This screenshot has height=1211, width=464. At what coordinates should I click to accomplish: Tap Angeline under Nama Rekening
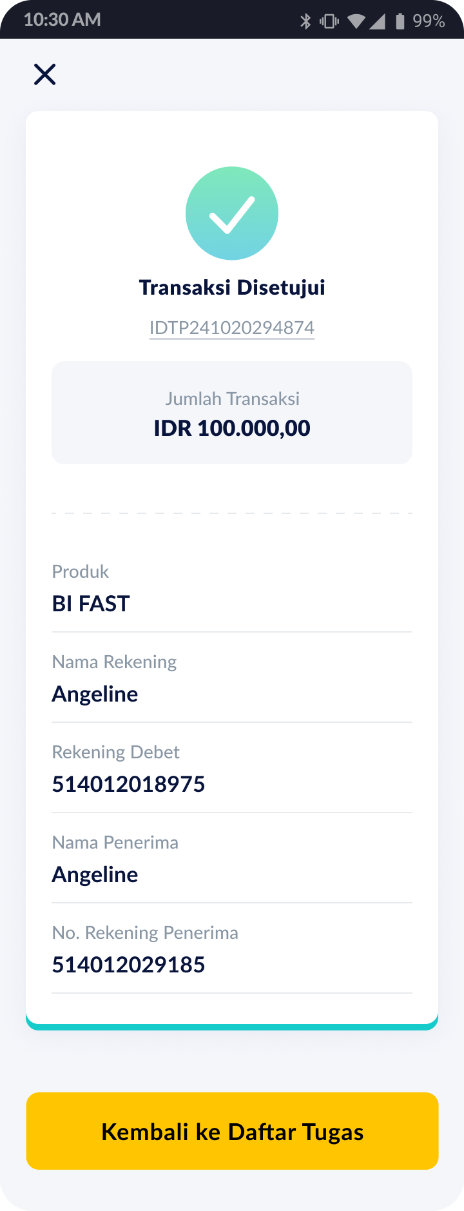tap(95, 694)
